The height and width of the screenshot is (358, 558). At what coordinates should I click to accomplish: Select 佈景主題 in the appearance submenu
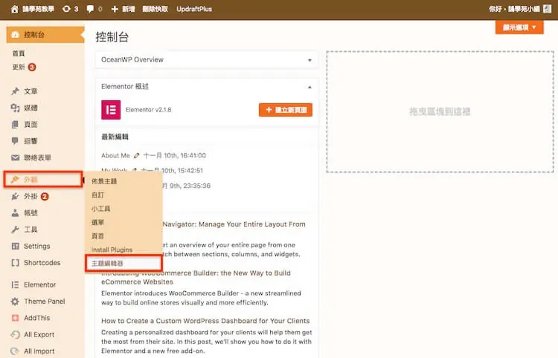pos(104,181)
